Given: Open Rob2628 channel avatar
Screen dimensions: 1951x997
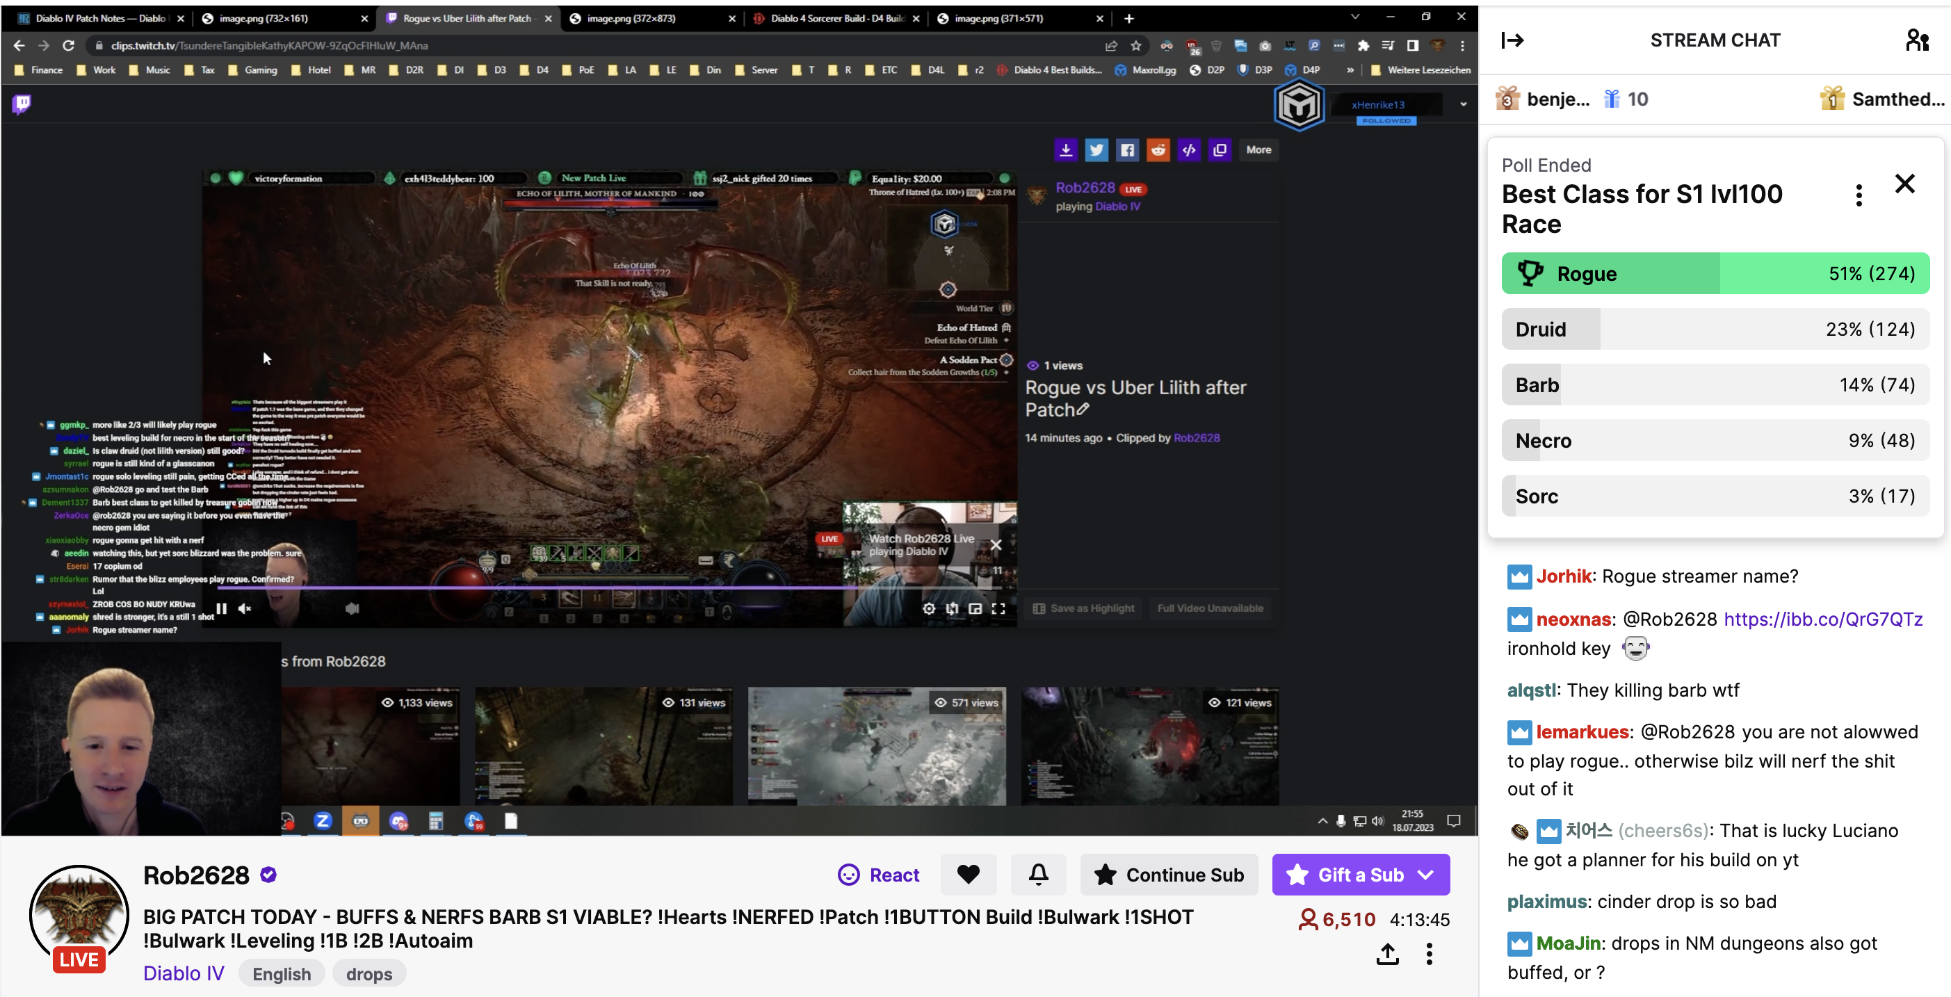Looking at the screenshot, I should [79, 914].
